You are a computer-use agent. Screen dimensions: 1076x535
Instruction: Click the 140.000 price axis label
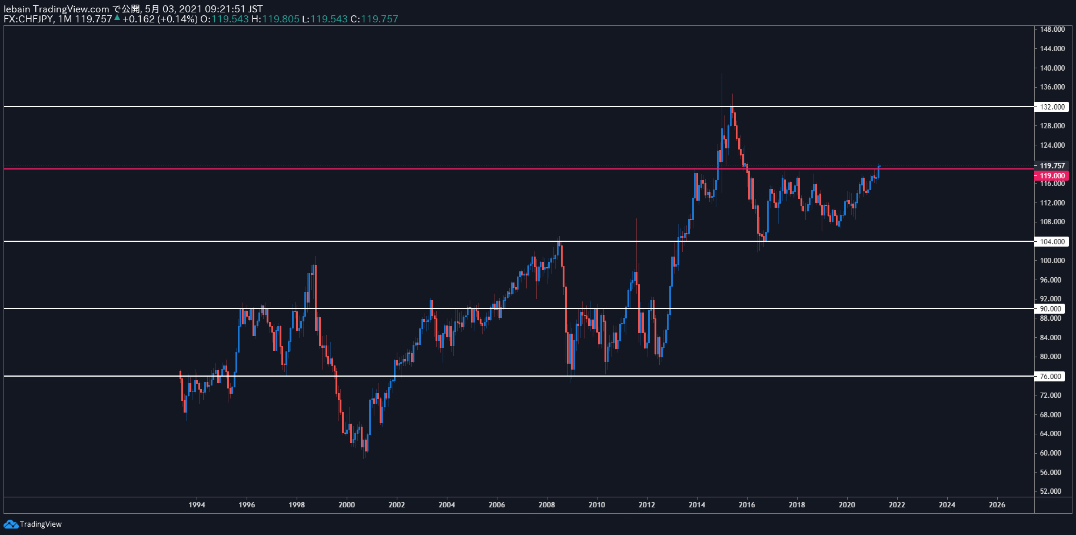pyautogui.click(x=1052, y=68)
